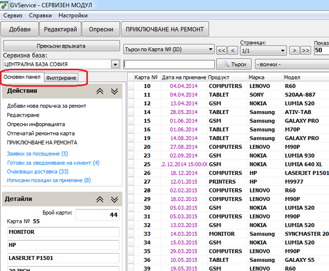Sort by the Дата на приемане column header
Image resolution: width=329 pixels, height=271 pixels.
point(184,78)
